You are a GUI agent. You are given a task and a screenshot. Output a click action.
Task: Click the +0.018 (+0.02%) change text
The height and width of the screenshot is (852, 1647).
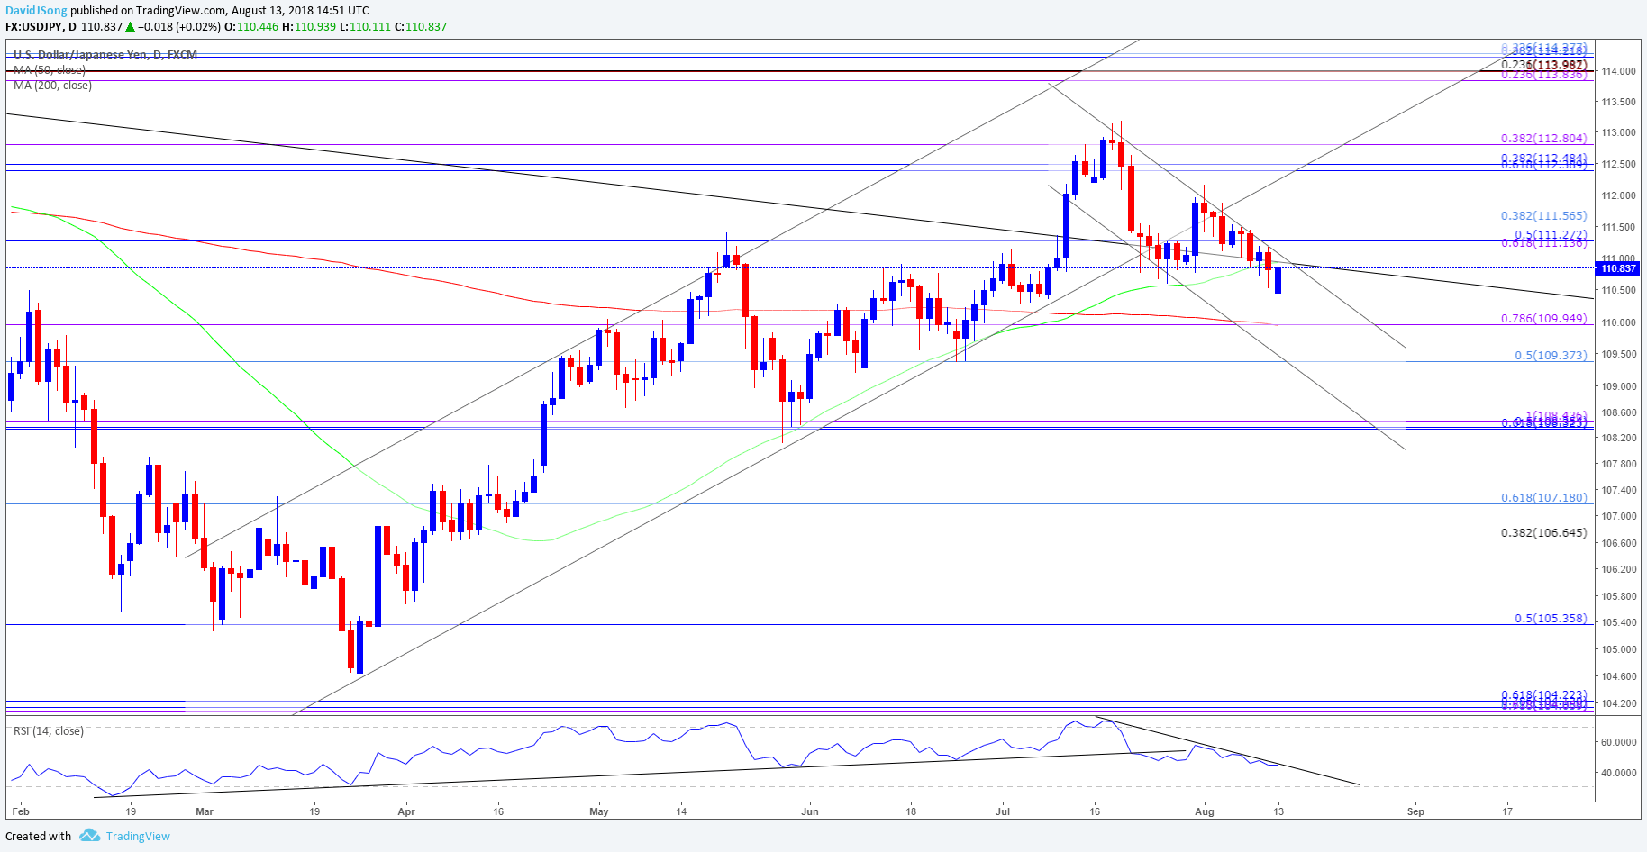[178, 26]
